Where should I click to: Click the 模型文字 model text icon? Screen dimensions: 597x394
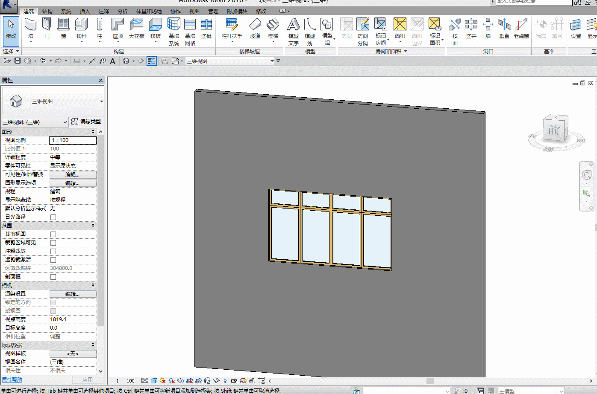pyautogui.click(x=293, y=32)
